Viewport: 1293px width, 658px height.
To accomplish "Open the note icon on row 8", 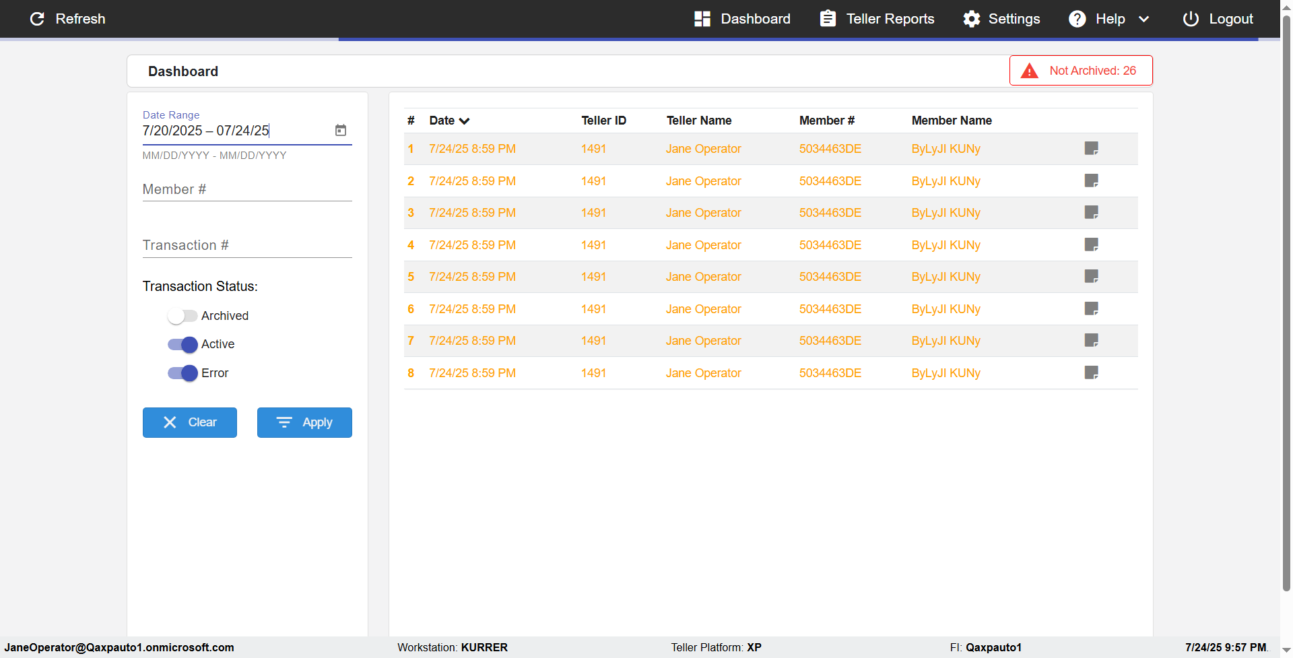I will click(1091, 372).
